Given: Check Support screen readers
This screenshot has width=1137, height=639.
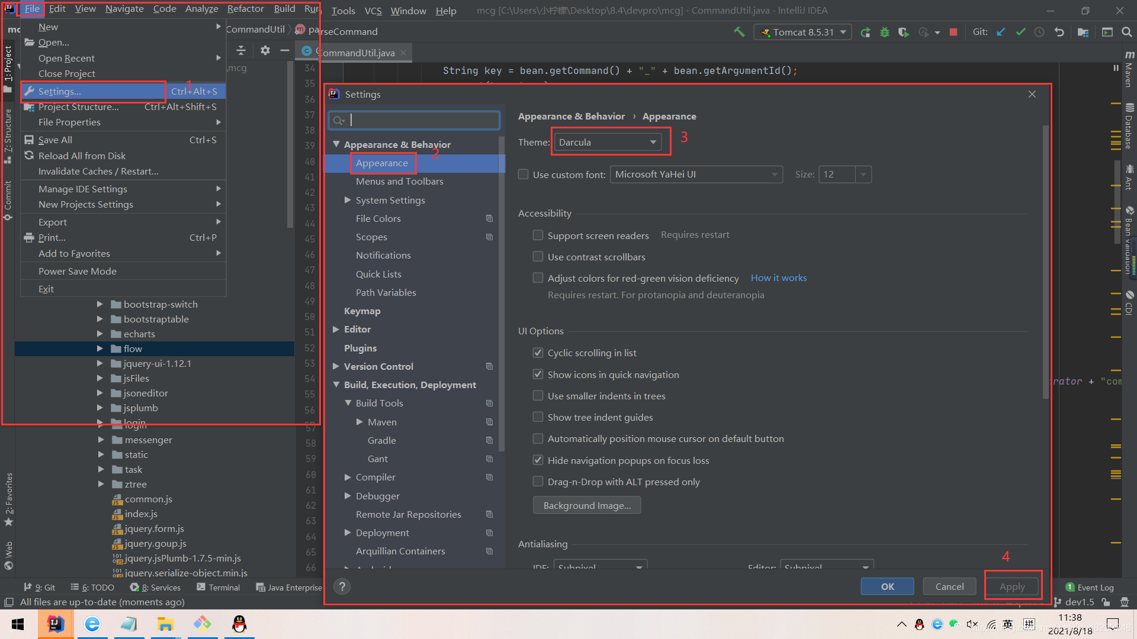Looking at the screenshot, I should tap(538, 235).
